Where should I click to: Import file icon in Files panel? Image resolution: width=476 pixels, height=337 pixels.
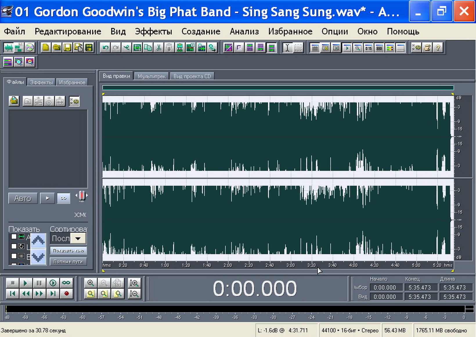pyautogui.click(x=14, y=101)
